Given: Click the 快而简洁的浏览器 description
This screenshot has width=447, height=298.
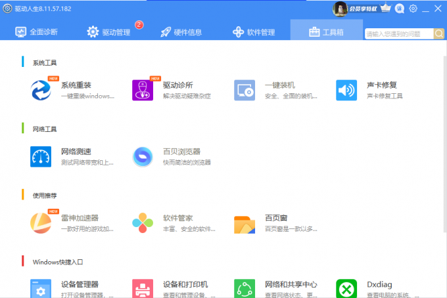Looking at the screenshot, I should pos(187,163).
